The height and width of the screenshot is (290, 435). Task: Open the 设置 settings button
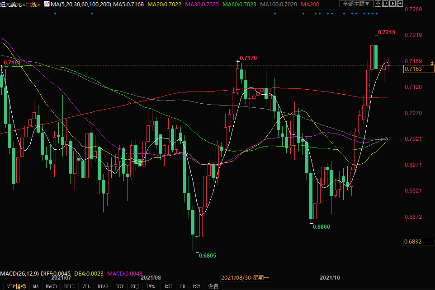click(x=213, y=286)
